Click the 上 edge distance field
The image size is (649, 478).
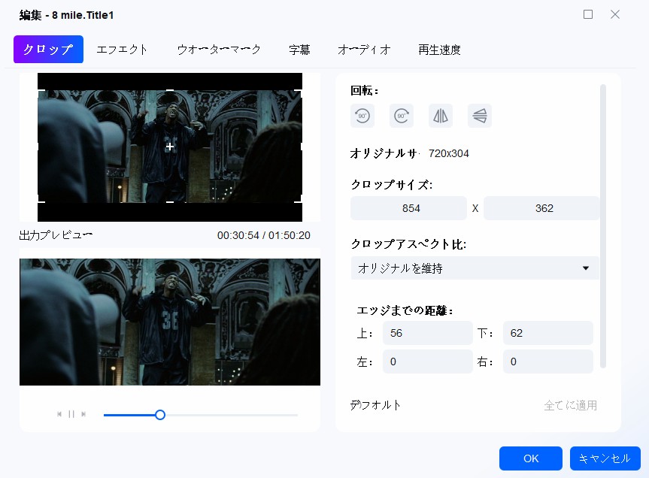pos(428,333)
